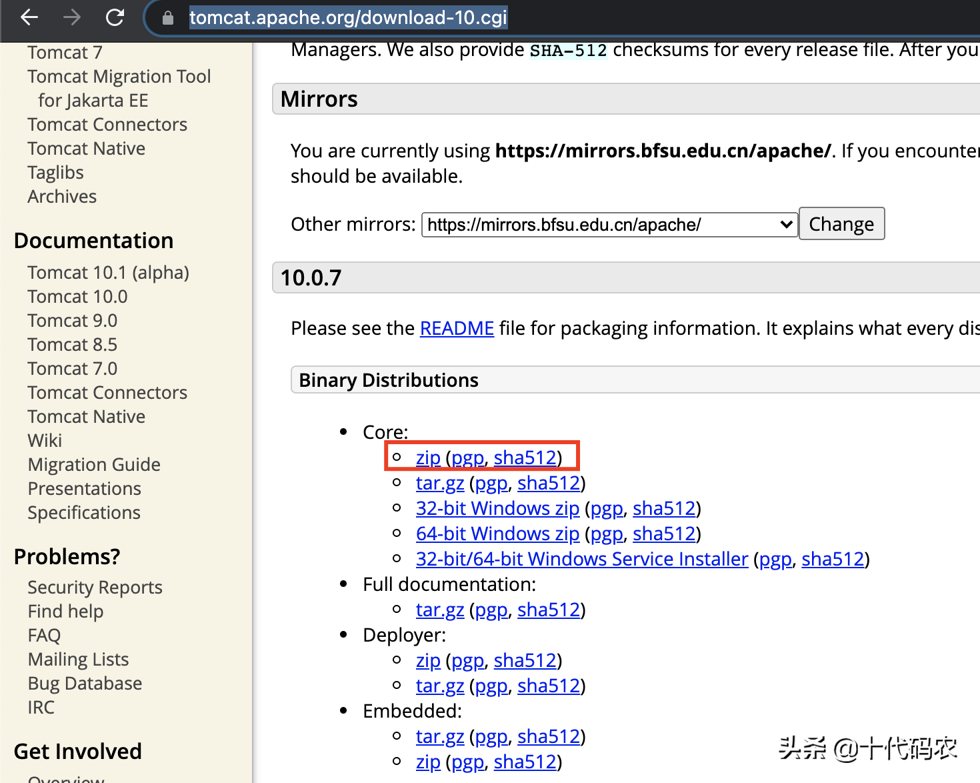Open the Bug Database link

[x=85, y=683]
